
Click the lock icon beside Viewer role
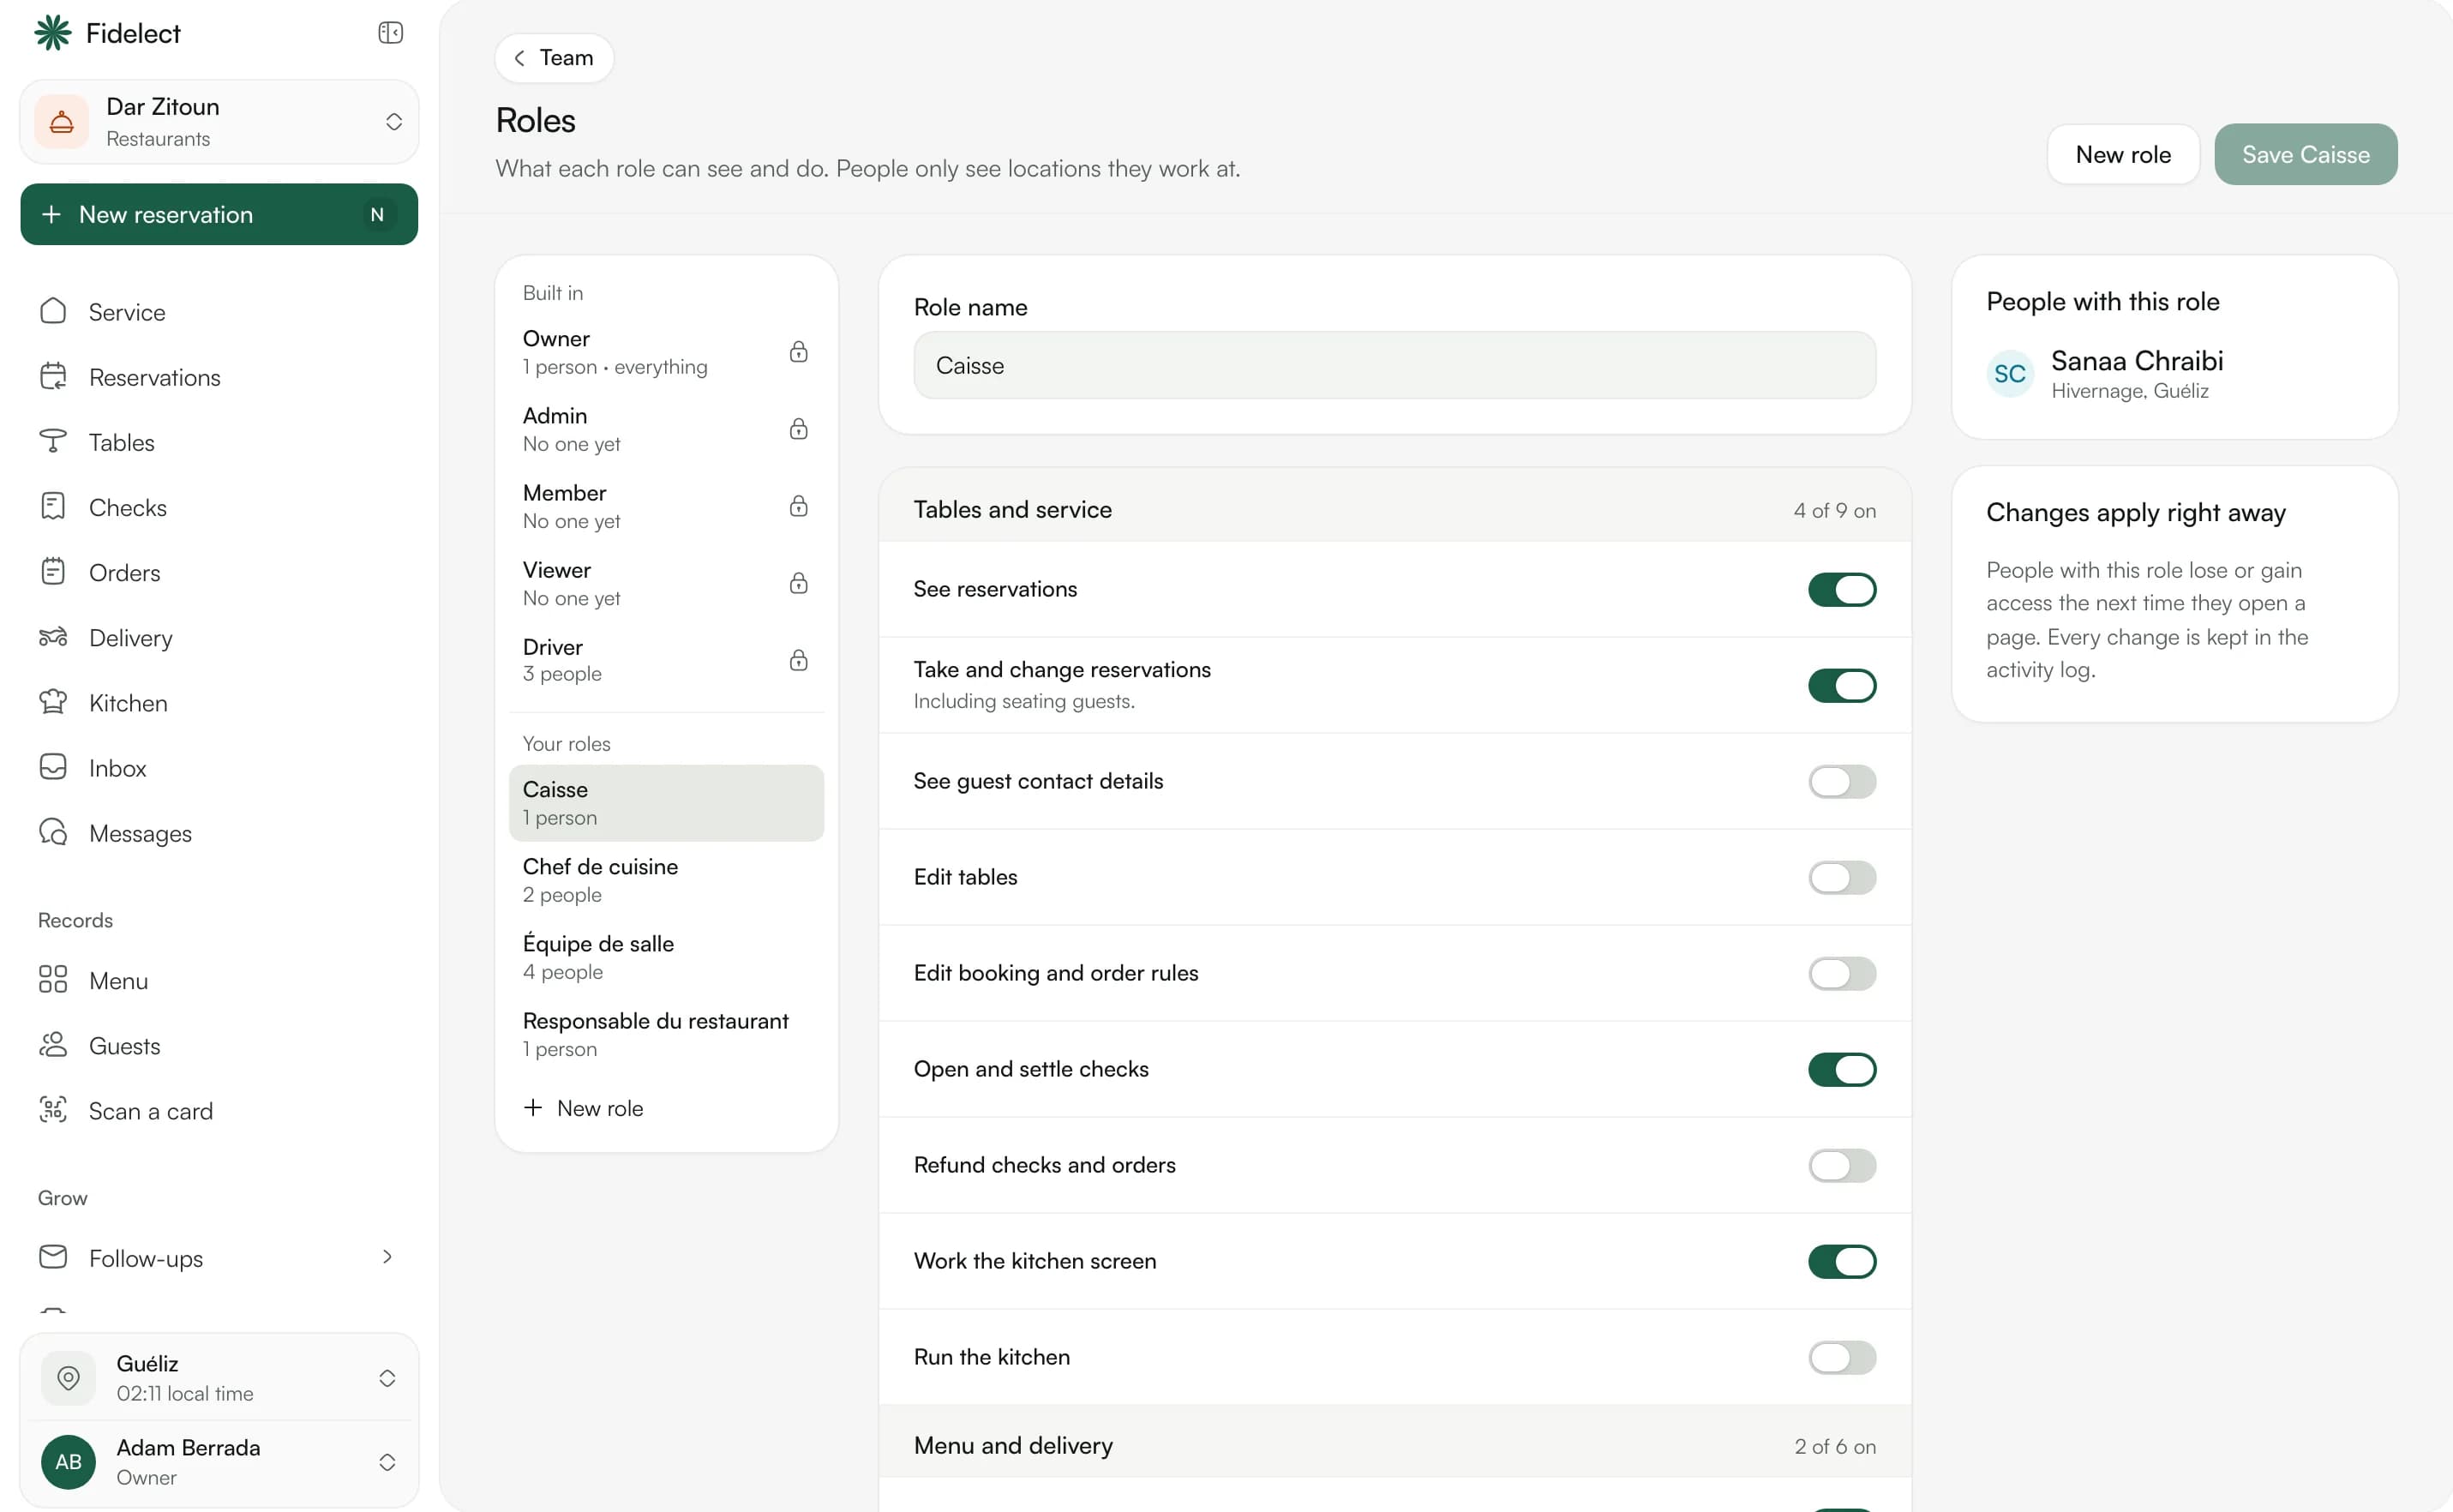798,583
